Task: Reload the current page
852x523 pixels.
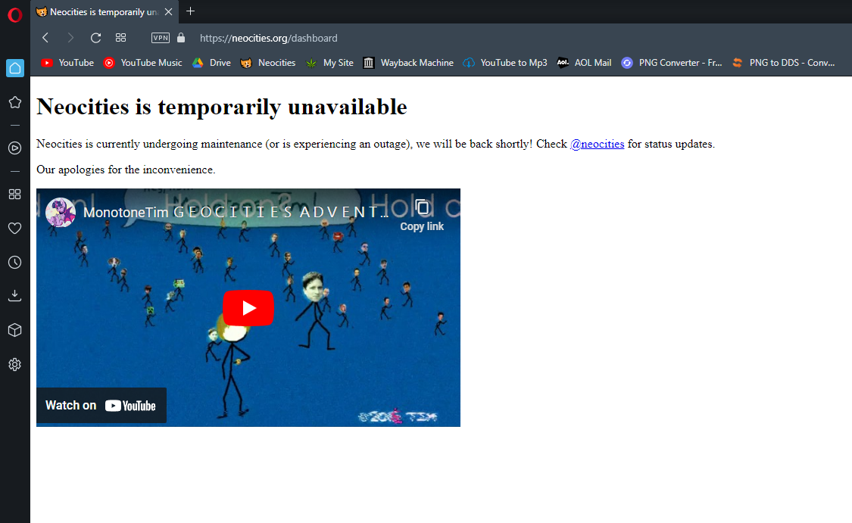Action: (x=95, y=38)
